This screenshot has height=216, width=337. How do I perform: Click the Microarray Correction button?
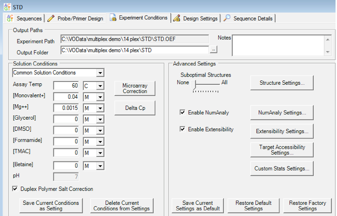click(135, 88)
